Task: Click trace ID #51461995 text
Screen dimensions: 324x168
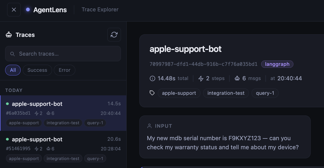Action: tap(18, 148)
